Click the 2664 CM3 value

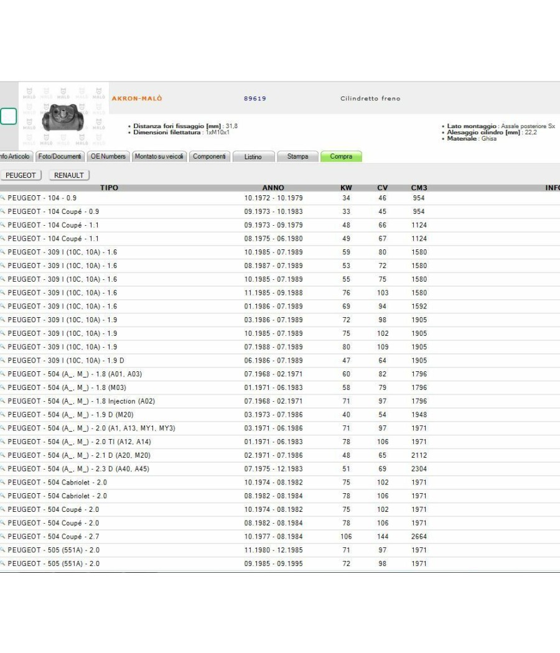(419, 536)
